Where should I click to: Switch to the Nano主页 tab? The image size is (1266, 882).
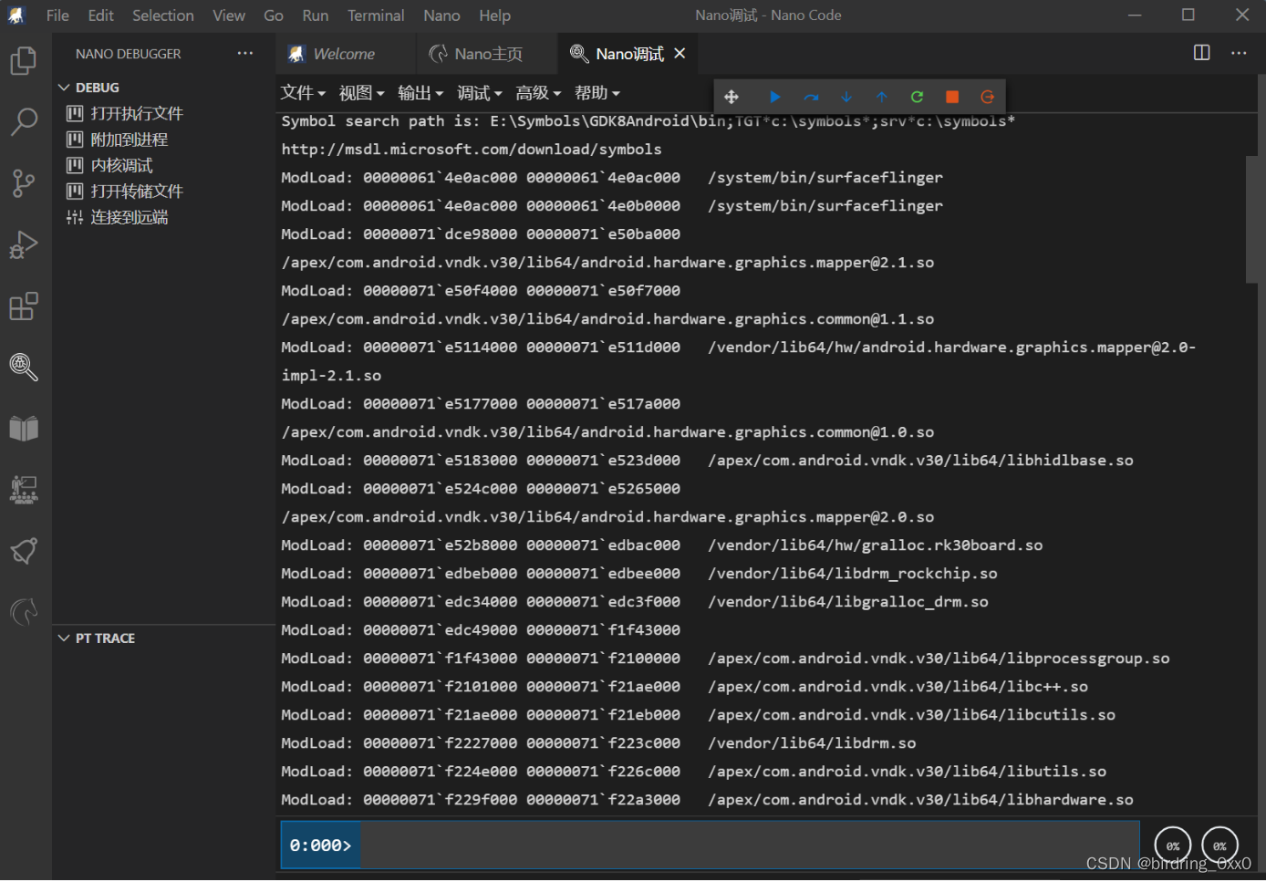[x=486, y=53]
